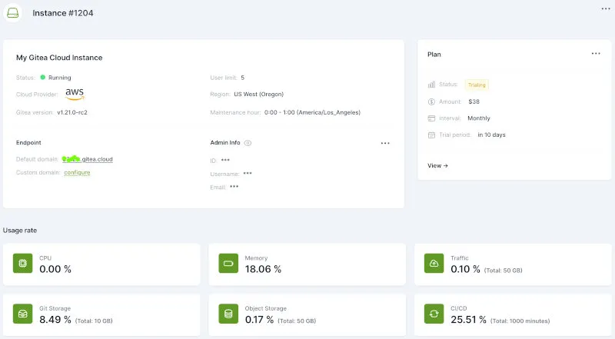
Task: Click the Gitea version v1.21.0-rc2 value
Action: (72, 112)
